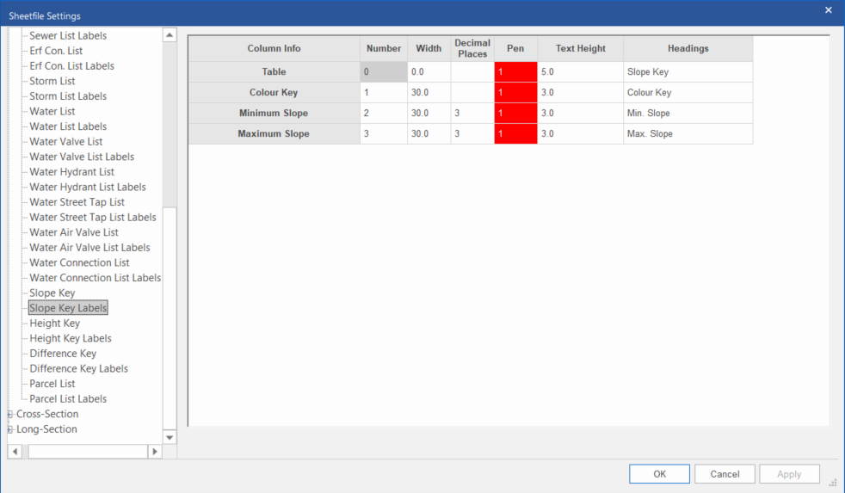Click the red Pen swatch for Table row
845x493 pixels.
point(515,72)
